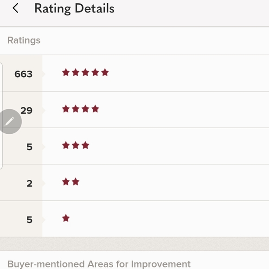This screenshot has width=269, height=269.
Task: Click the fourth star in four-star row
Action: pyautogui.click(x=95, y=109)
